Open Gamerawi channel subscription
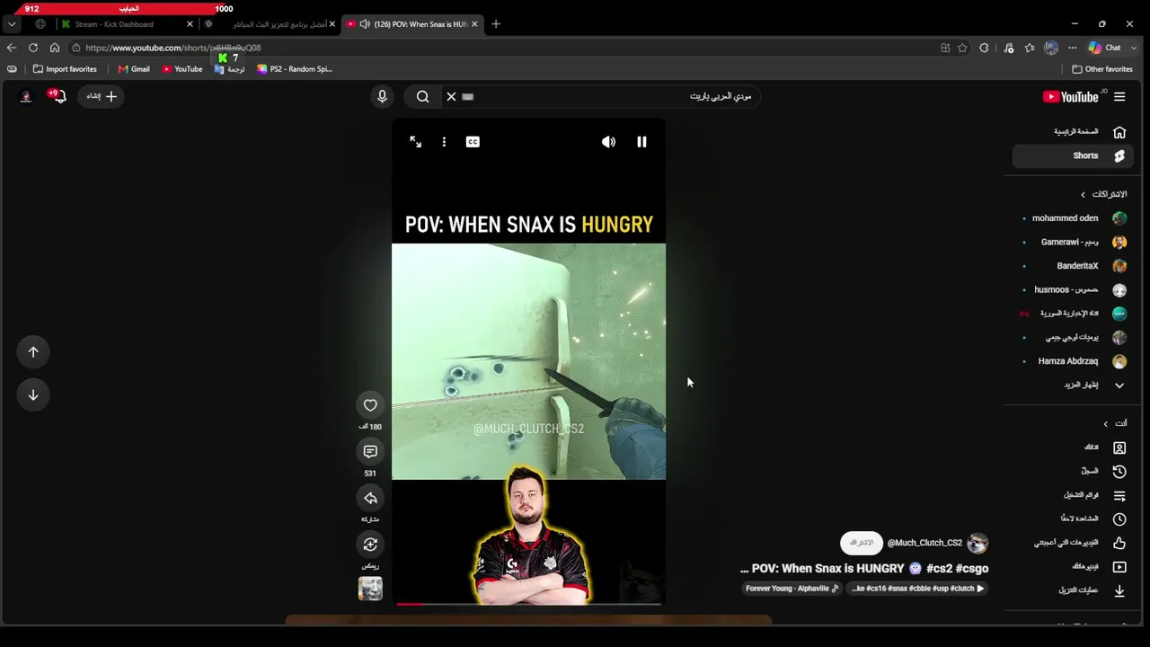Viewport: 1150px width, 647px height. [x=1073, y=242]
